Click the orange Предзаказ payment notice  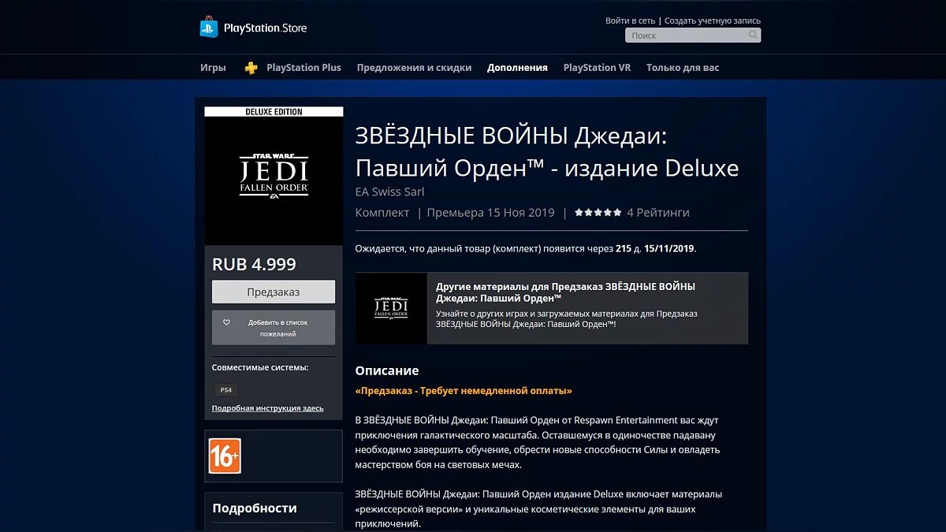(x=464, y=391)
